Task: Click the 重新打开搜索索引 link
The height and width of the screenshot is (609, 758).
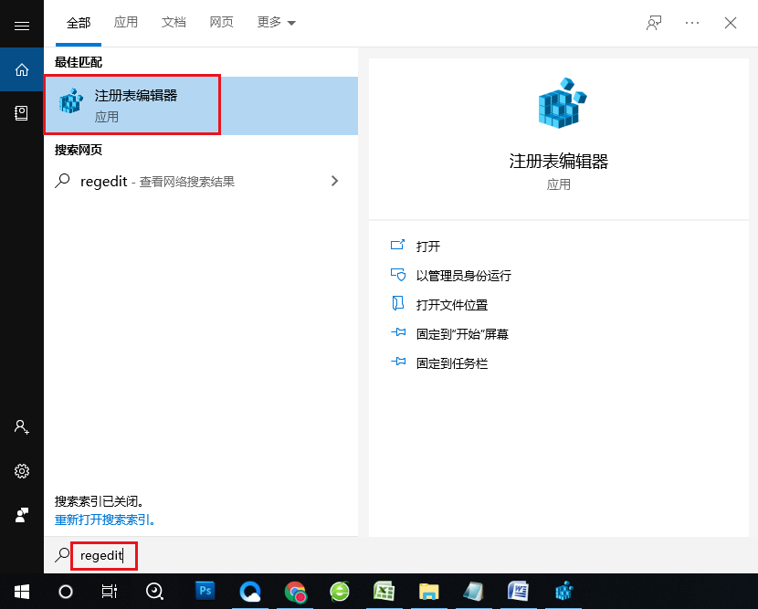Action: [104, 520]
